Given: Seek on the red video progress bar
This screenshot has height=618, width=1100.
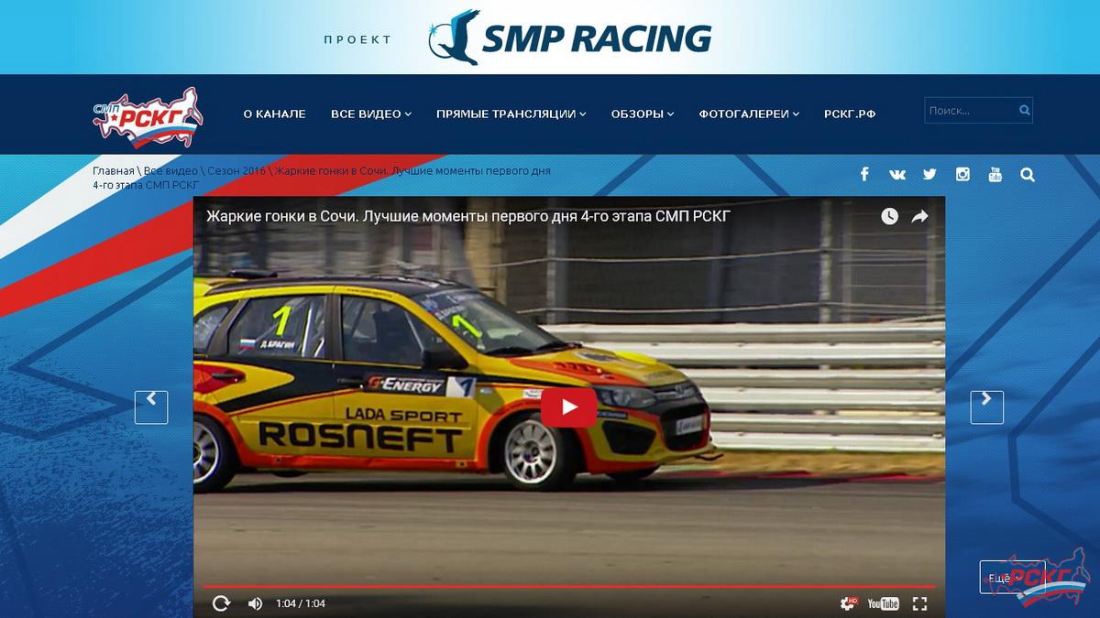Looking at the screenshot, I should (x=568, y=586).
